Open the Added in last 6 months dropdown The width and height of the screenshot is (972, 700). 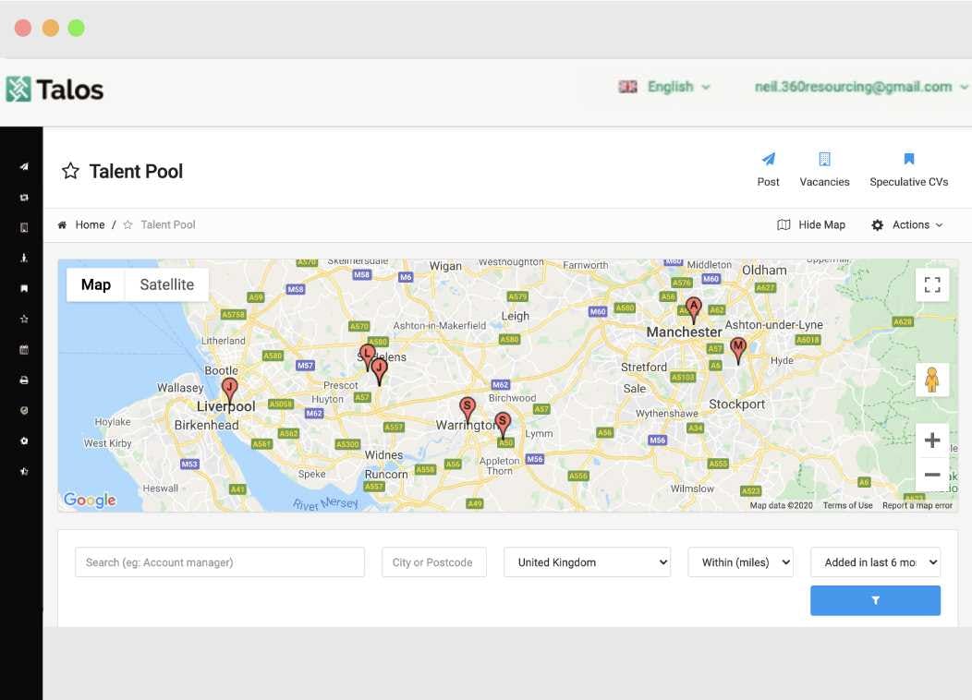pyautogui.click(x=875, y=561)
